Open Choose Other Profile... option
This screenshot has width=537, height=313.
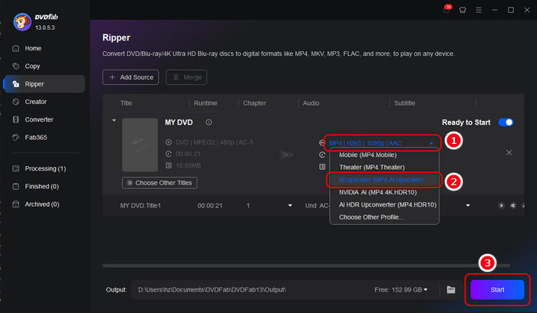pos(384,217)
